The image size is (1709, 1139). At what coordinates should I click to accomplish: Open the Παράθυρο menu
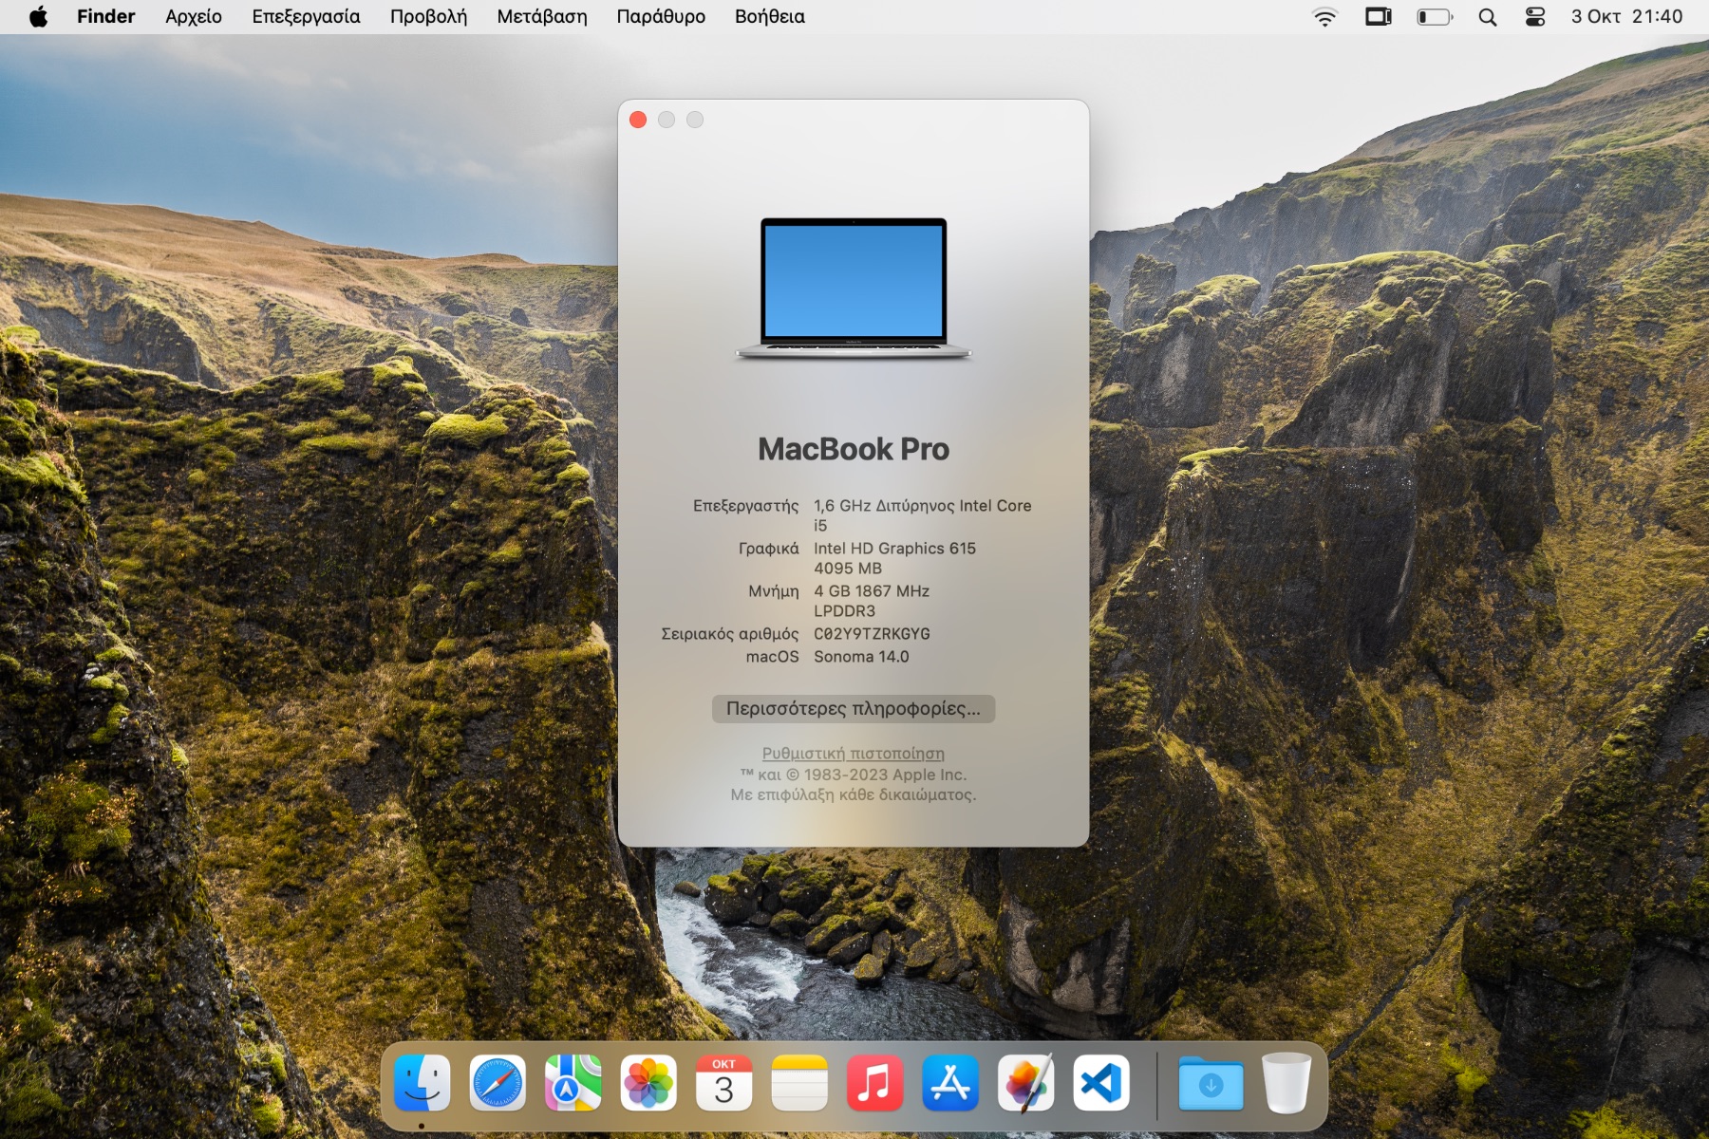pos(661,16)
